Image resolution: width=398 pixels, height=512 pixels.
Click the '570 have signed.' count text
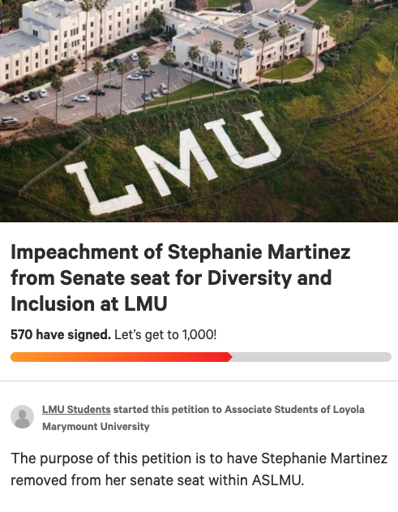[x=61, y=334]
